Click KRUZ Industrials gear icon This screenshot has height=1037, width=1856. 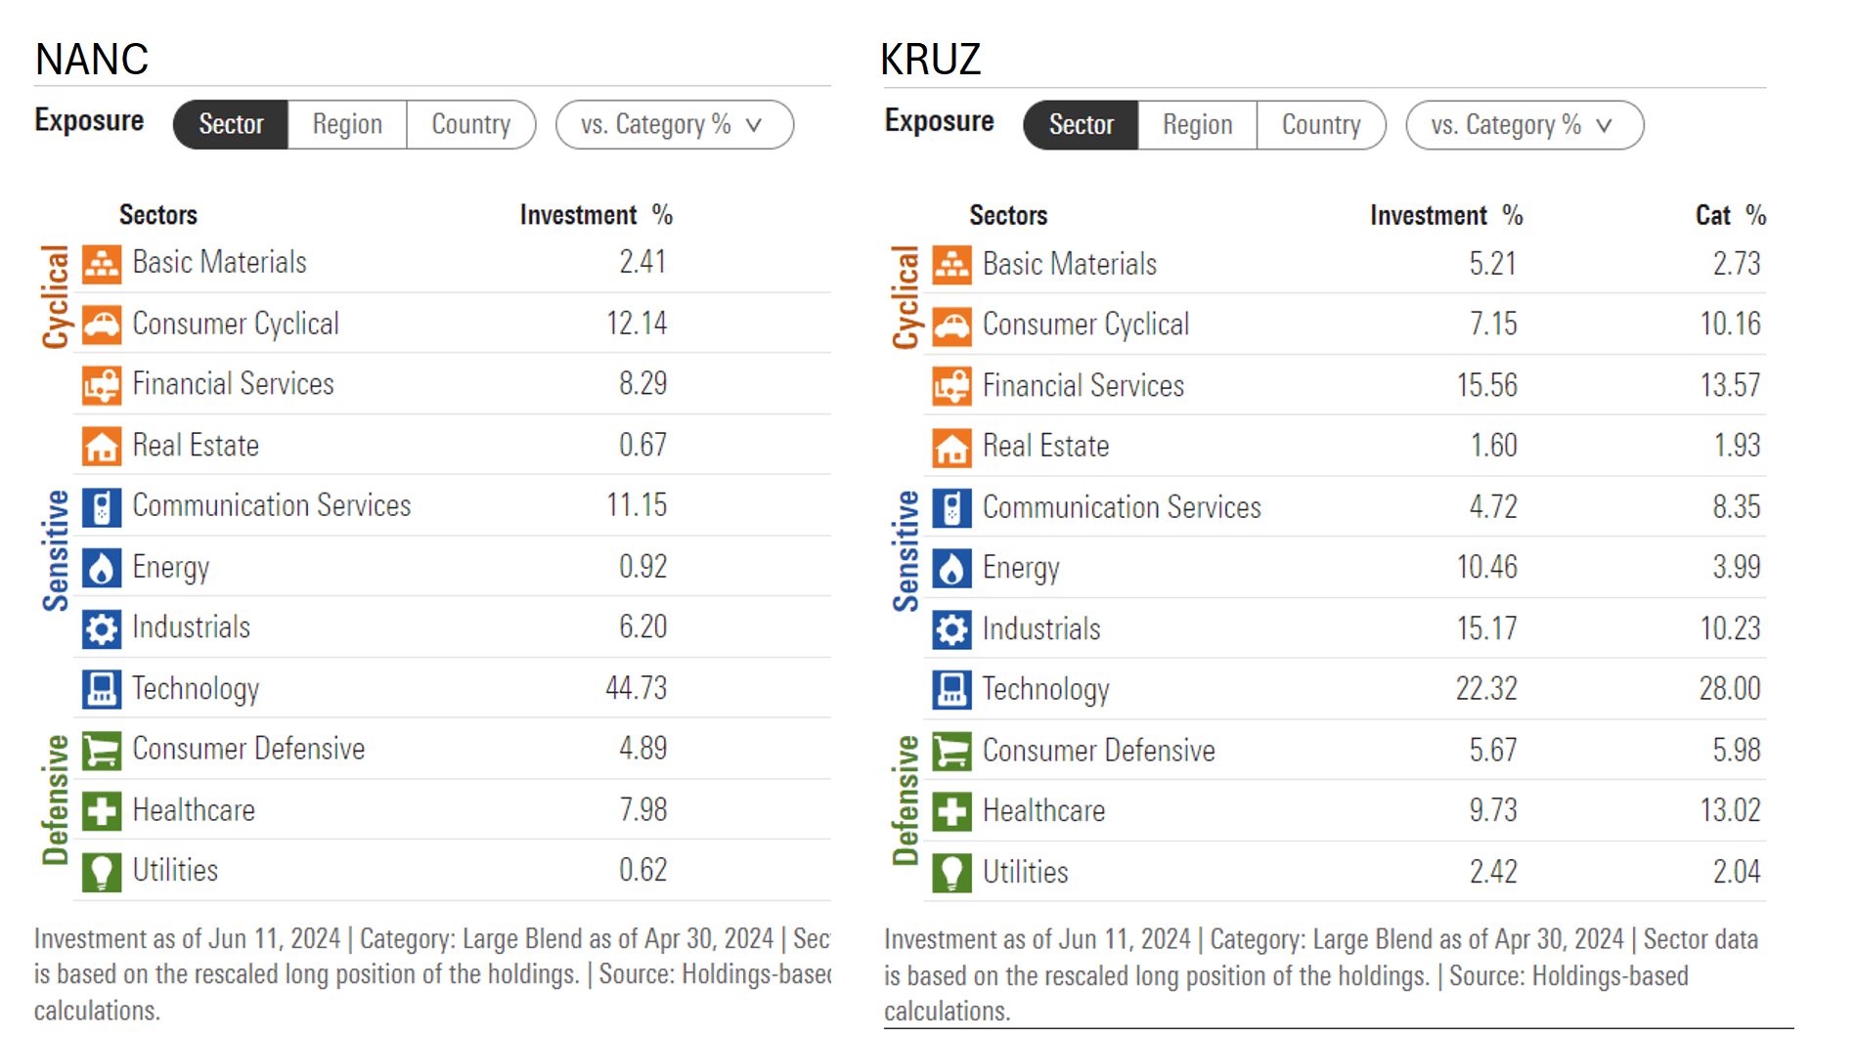pos(951,629)
